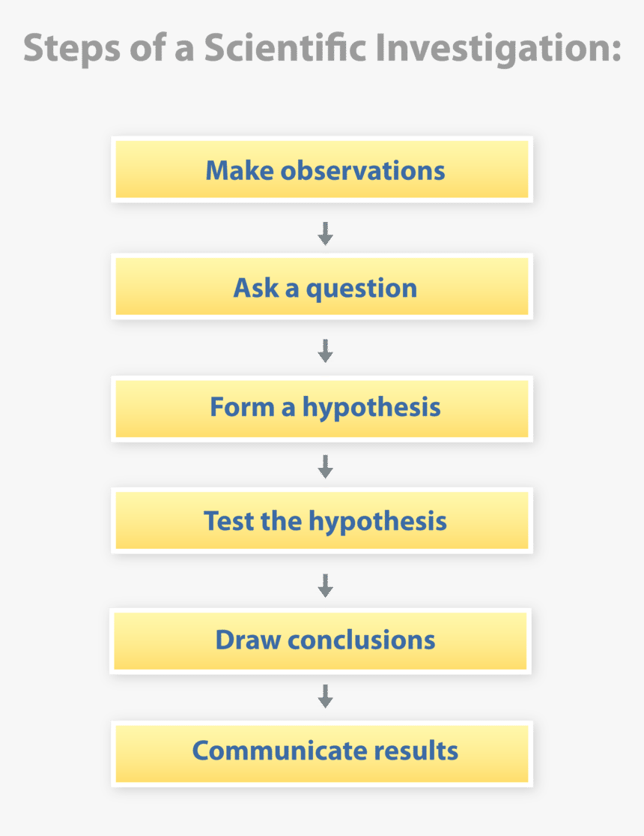This screenshot has width=644, height=836.
Task: Select the Ask a question step box
Action: 322,287
